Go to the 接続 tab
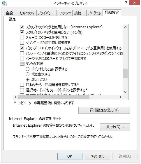This screenshot has height=164, width=141. (80, 13)
